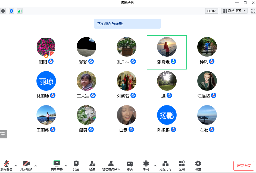Open 邀请 invite participants

point(92,165)
